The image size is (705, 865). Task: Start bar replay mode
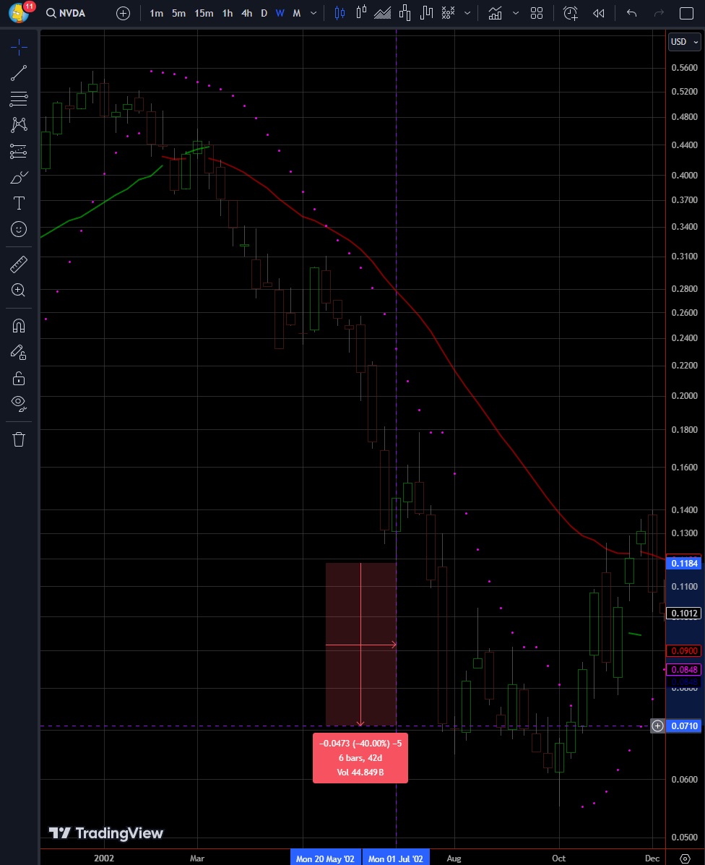[599, 13]
